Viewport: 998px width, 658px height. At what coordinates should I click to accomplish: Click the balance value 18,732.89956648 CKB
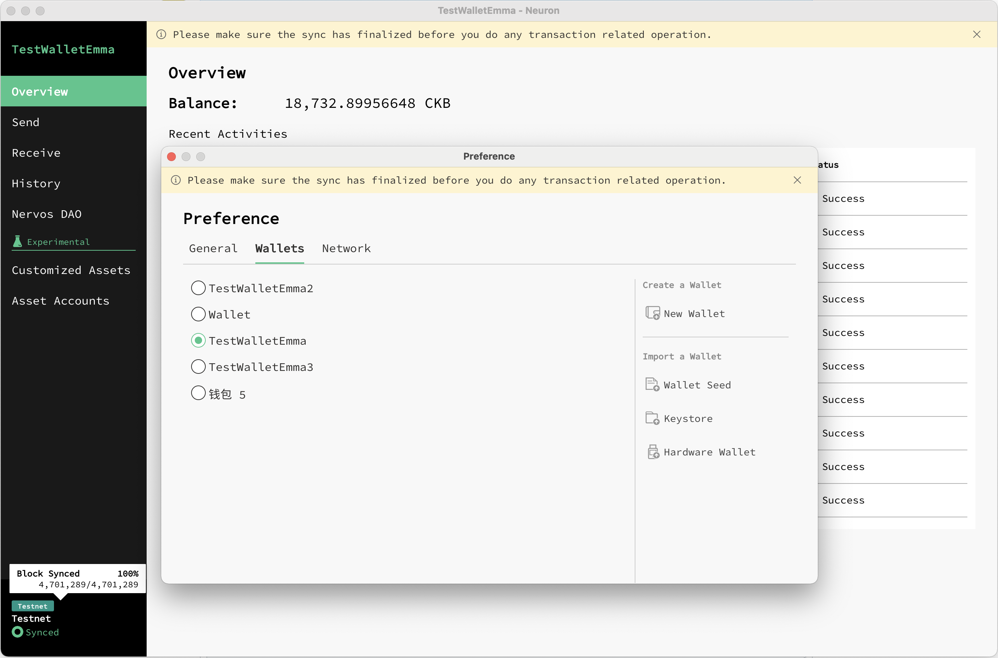pyautogui.click(x=368, y=103)
